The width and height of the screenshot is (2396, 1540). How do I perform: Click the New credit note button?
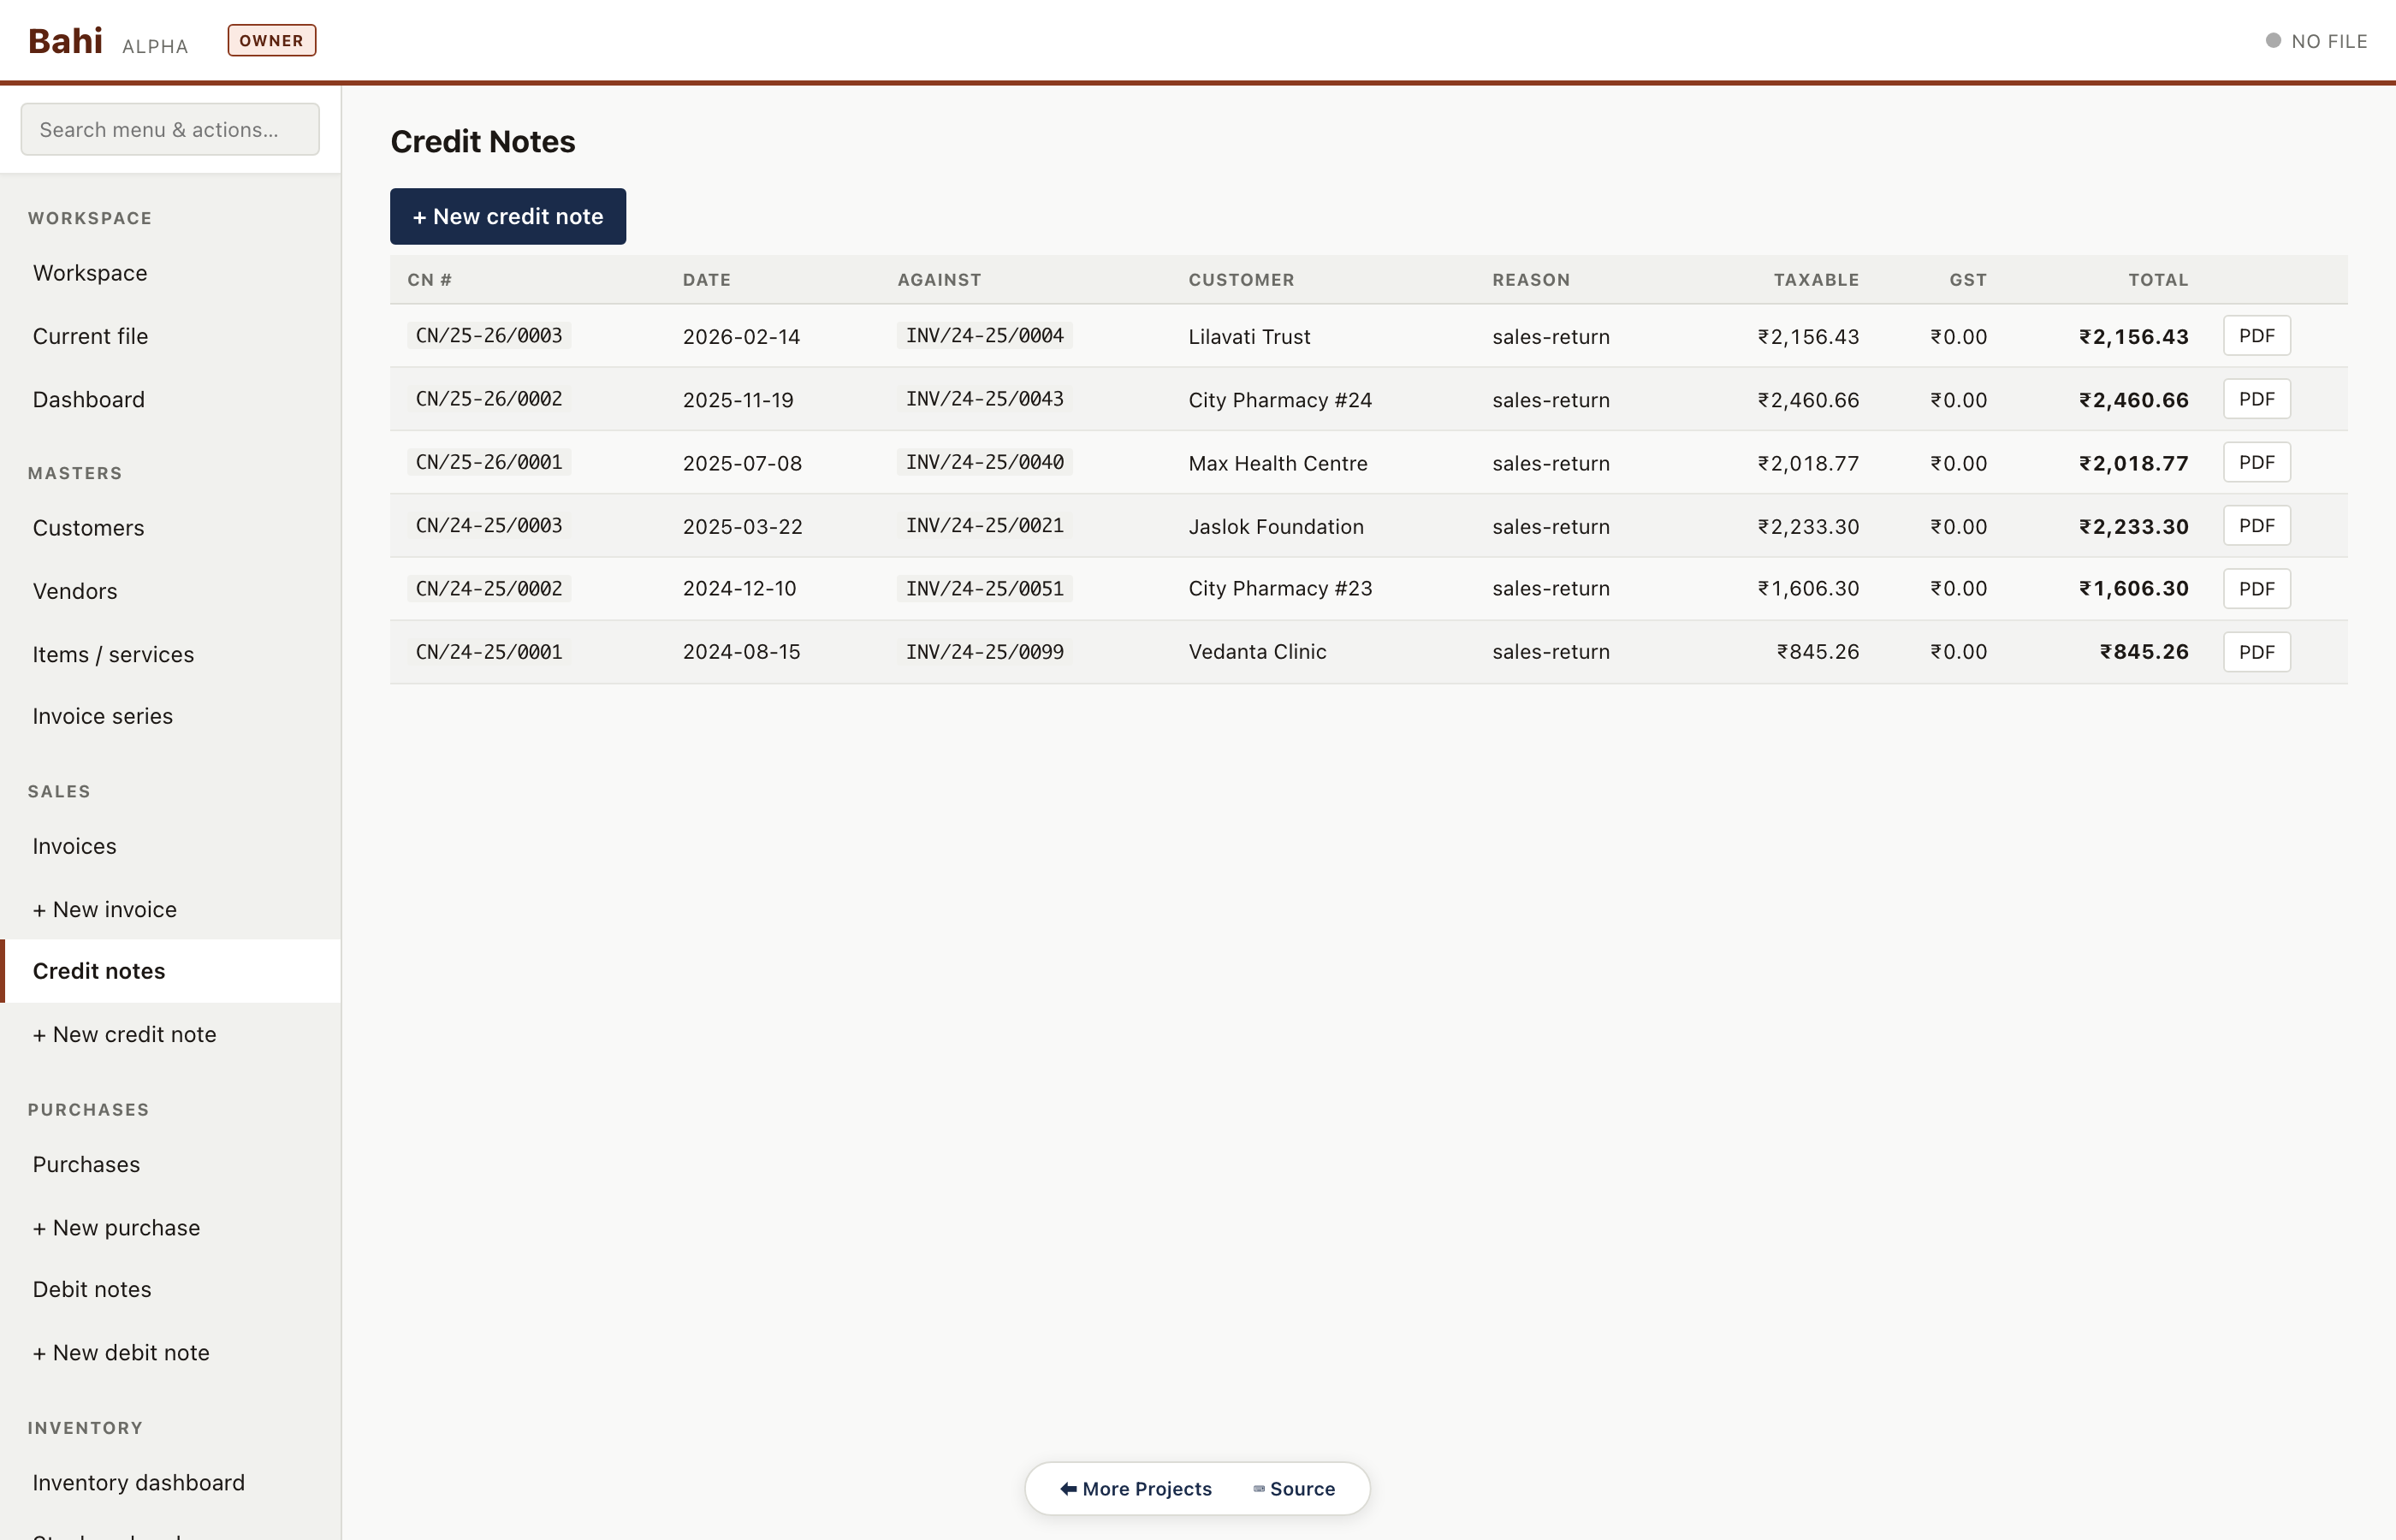pyautogui.click(x=507, y=216)
